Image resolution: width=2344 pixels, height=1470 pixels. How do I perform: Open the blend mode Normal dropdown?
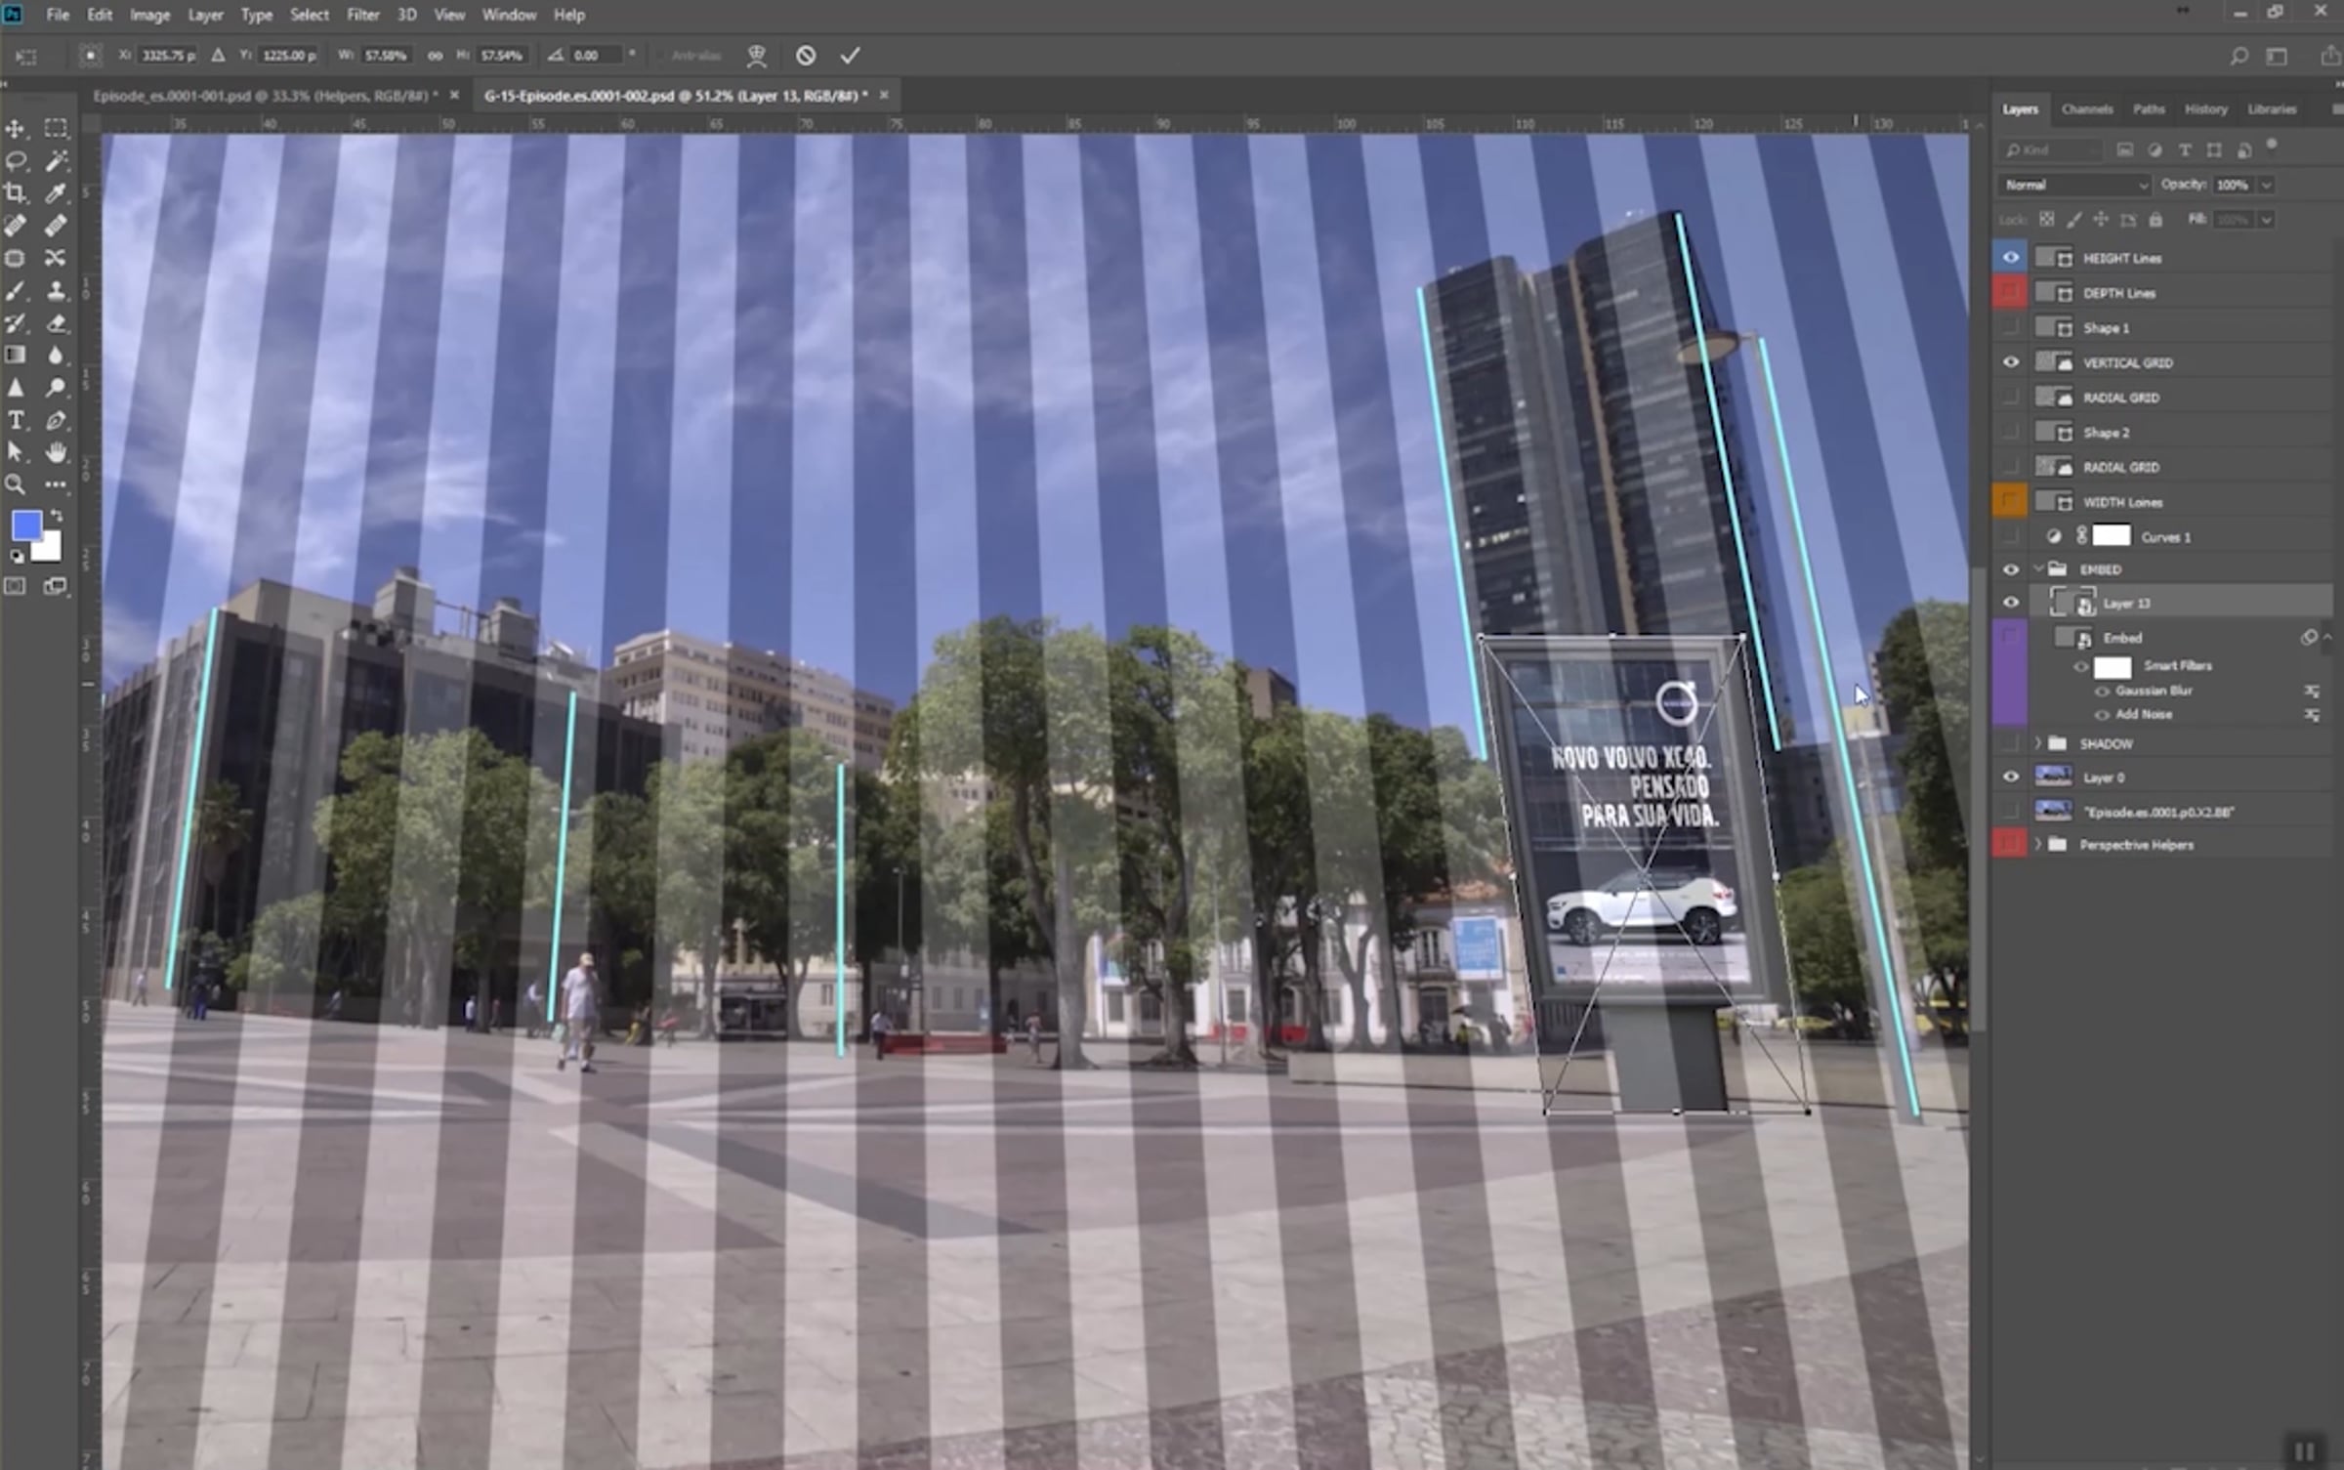(2072, 185)
